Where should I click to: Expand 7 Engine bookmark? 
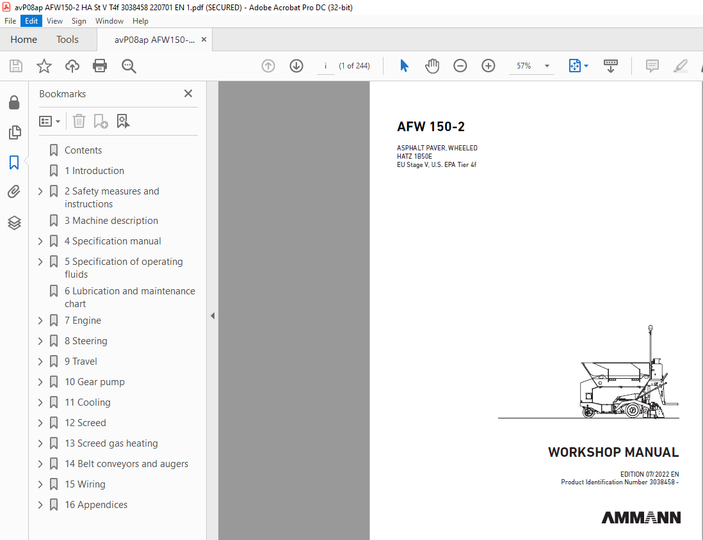tap(40, 321)
